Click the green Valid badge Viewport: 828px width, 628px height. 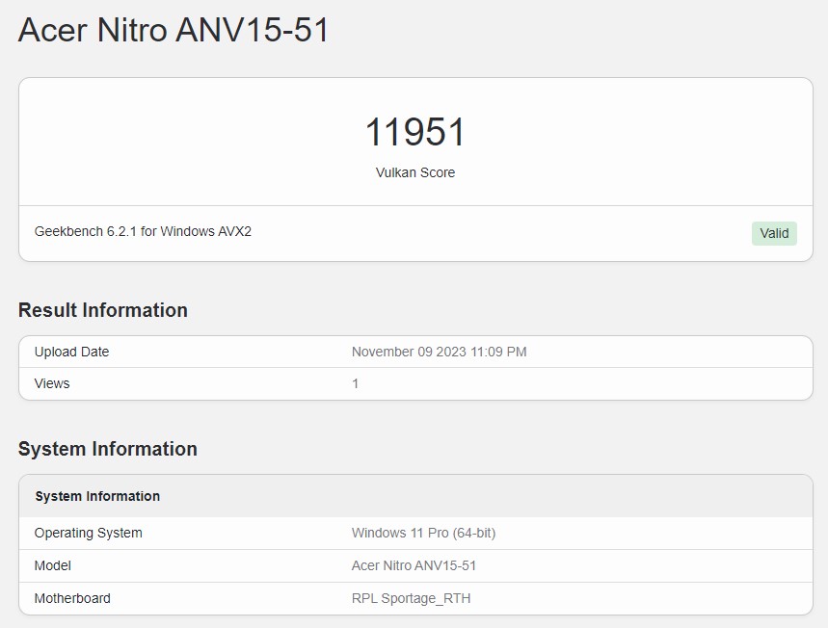click(x=774, y=233)
